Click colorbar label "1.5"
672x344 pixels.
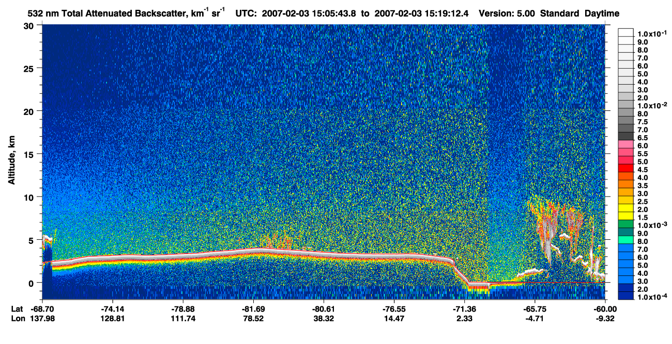point(643,218)
